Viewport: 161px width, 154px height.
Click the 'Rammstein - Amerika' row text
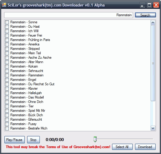(25, 44)
